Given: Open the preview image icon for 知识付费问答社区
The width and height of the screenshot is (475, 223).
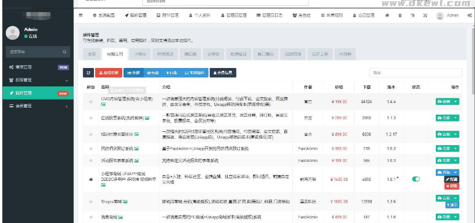Looking at the screenshot, I should click(x=137, y=134).
